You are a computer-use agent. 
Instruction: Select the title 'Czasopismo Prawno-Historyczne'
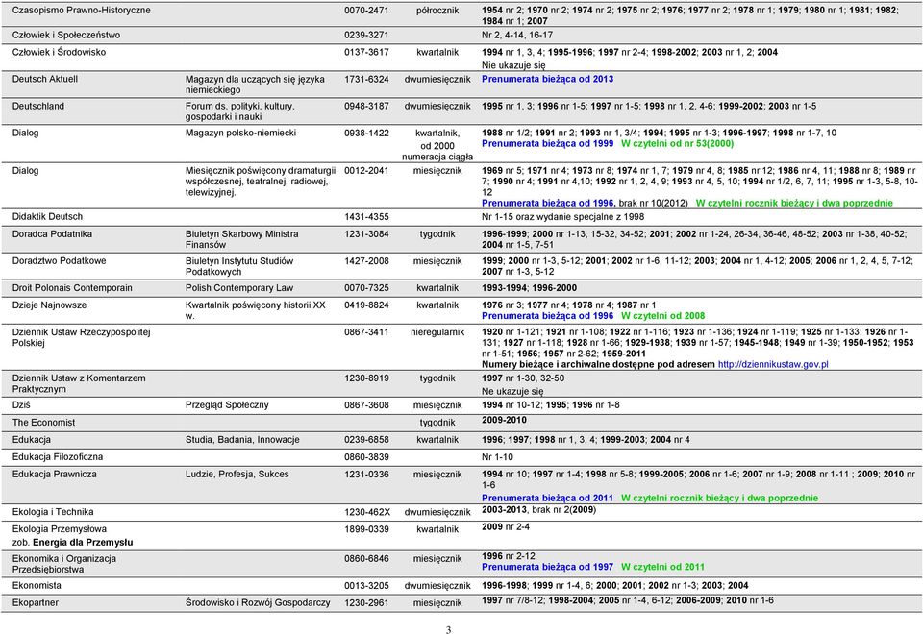coord(81,10)
